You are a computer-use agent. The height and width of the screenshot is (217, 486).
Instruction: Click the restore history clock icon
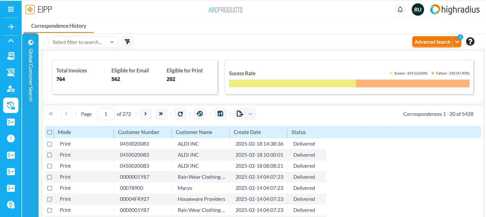coord(199,114)
